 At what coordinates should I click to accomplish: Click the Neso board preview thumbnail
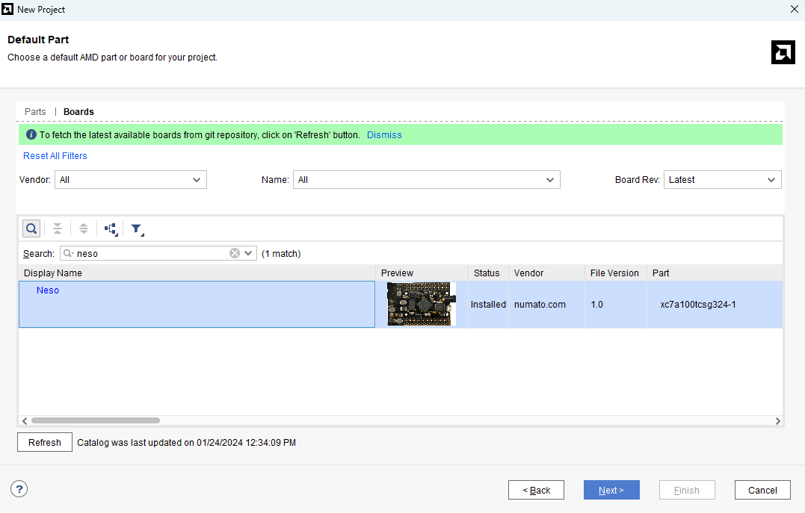pyautogui.click(x=421, y=304)
